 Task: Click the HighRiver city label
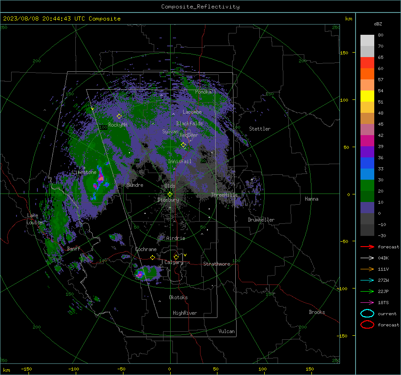185,313
